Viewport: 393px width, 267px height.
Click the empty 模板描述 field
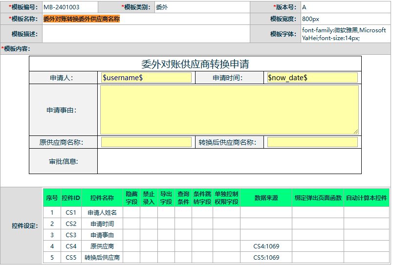[x=146, y=34]
